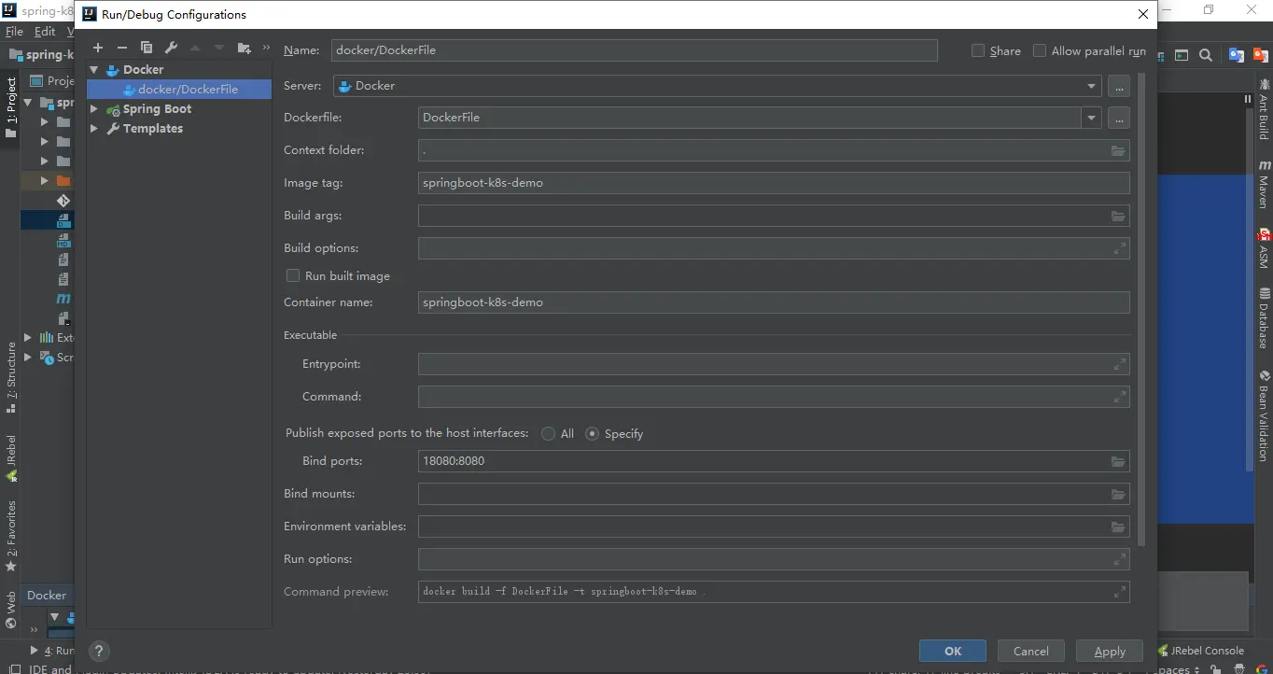The width and height of the screenshot is (1273, 674).
Task: Open the Maven tool window
Action: [x=1264, y=184]
